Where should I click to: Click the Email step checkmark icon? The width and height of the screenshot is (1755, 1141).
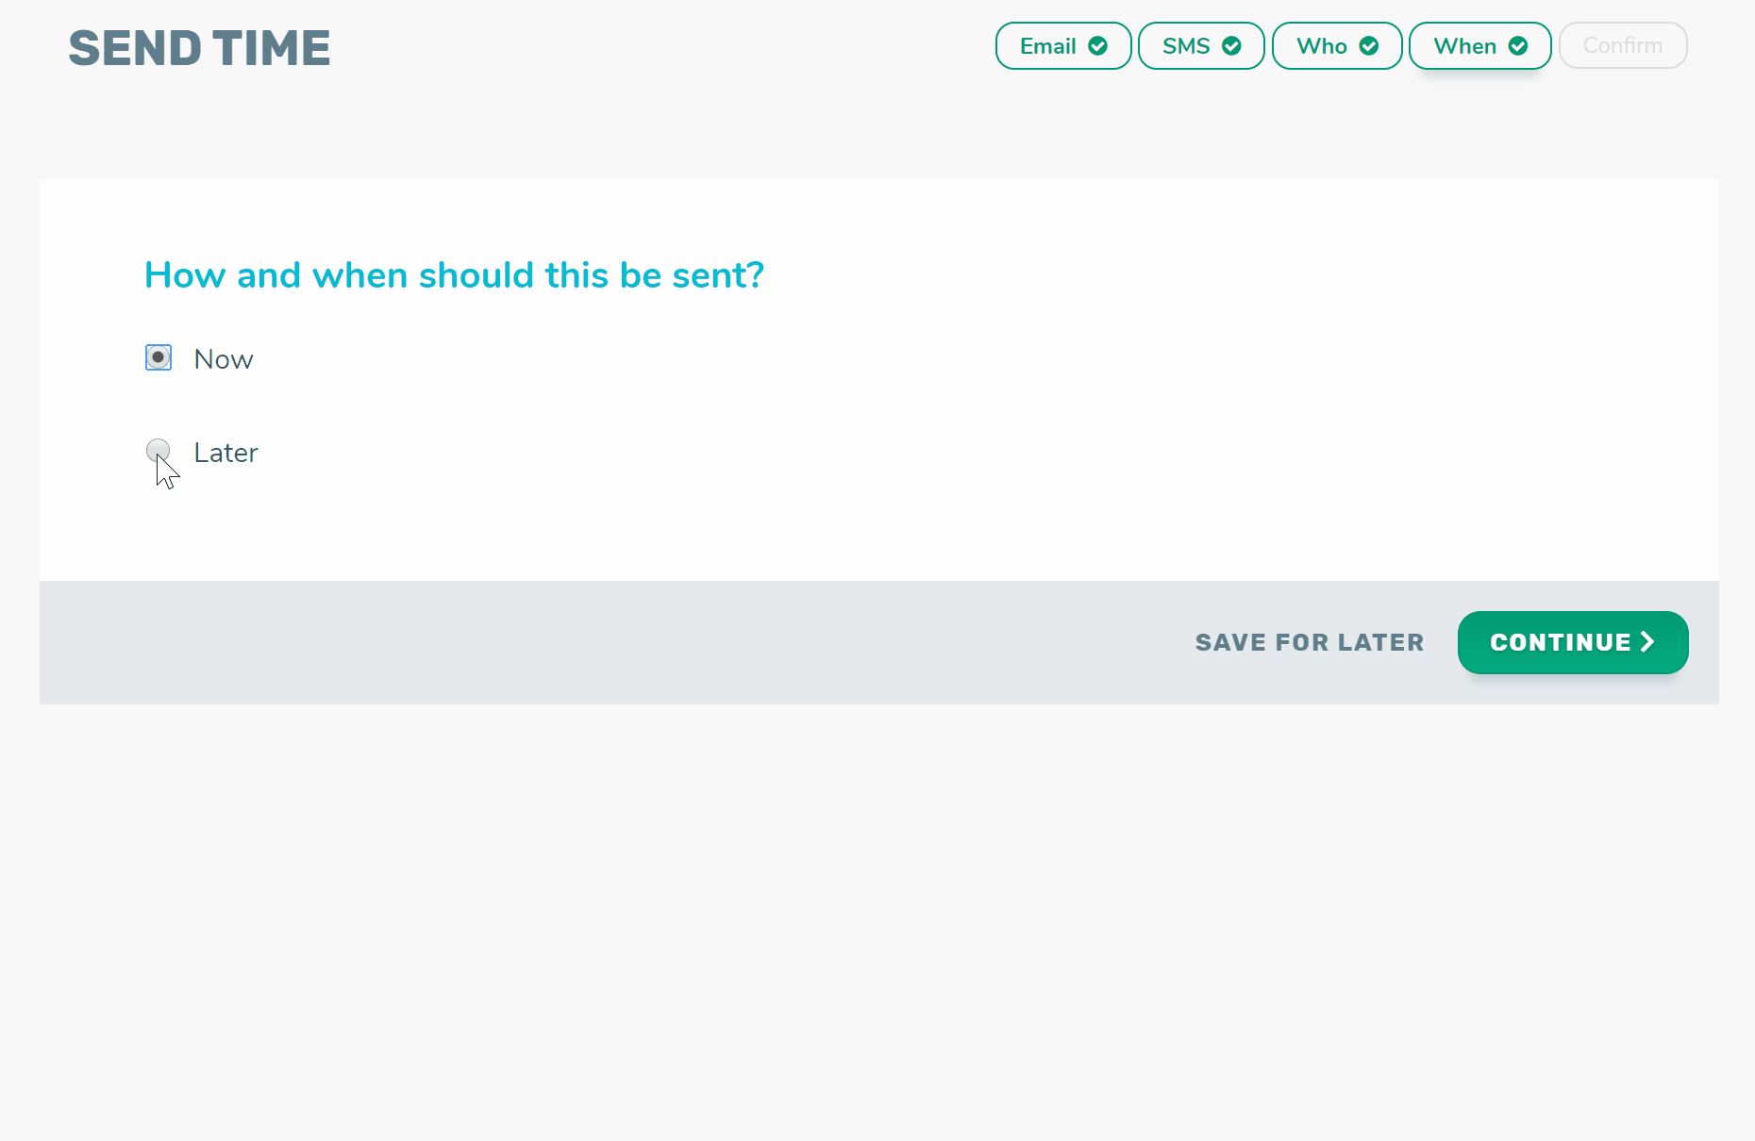coord(1097,46)
